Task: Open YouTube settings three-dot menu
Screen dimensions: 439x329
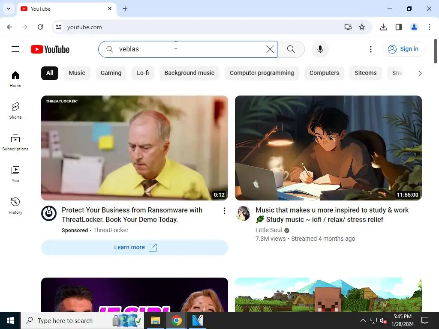Action: point(371,49)
